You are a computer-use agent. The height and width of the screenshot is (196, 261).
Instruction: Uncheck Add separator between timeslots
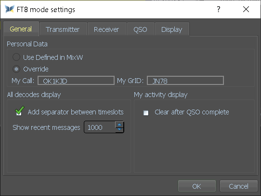point(19,112)
